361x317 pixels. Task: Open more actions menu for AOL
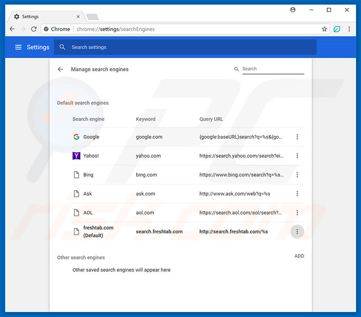coord(297,213)
